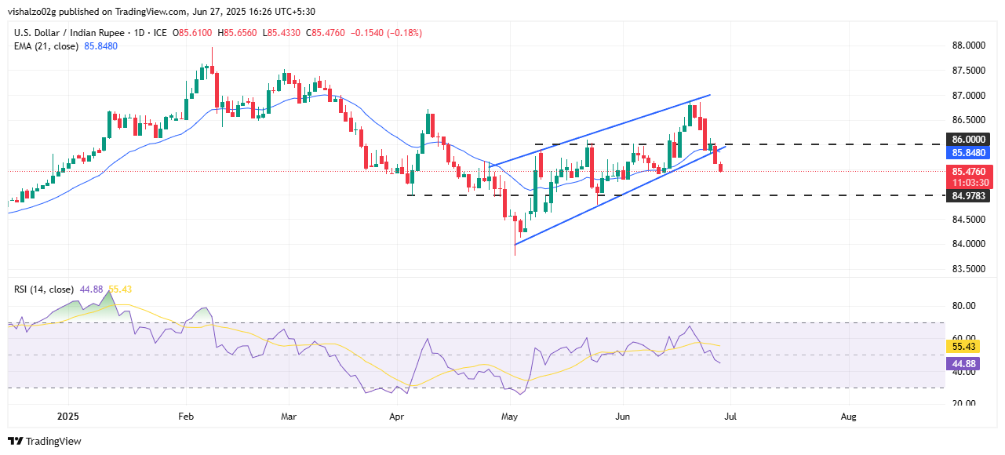Click the Apr label on time axis
Viewport: 1005px width, 455px height.
(x=396, y=416)
